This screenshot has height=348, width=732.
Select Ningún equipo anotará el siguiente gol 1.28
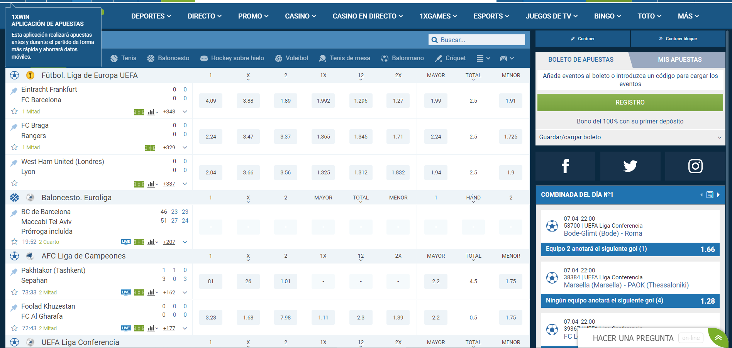tap(630, 301)
